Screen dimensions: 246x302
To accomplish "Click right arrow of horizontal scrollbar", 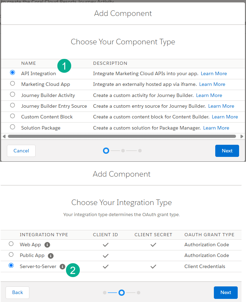I will [x=242, y=136].
